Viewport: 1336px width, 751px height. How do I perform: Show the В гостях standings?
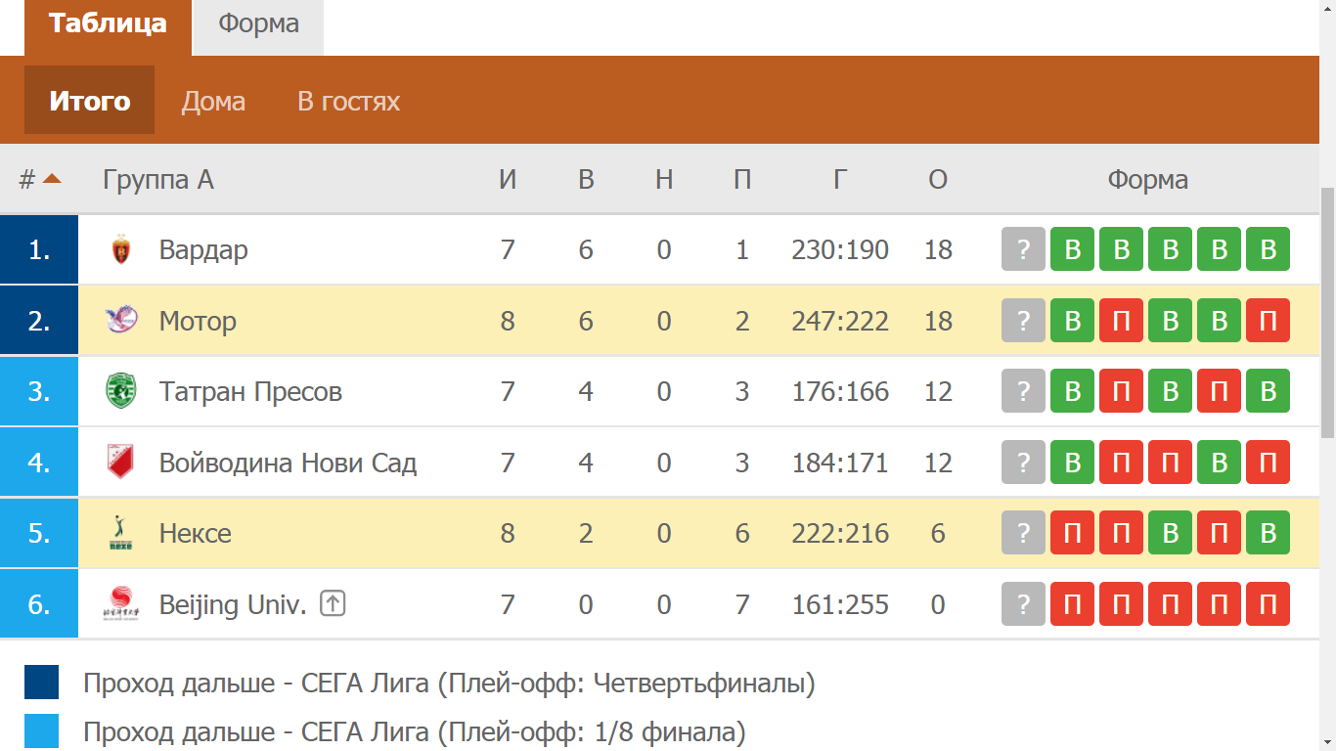(348, 102)
